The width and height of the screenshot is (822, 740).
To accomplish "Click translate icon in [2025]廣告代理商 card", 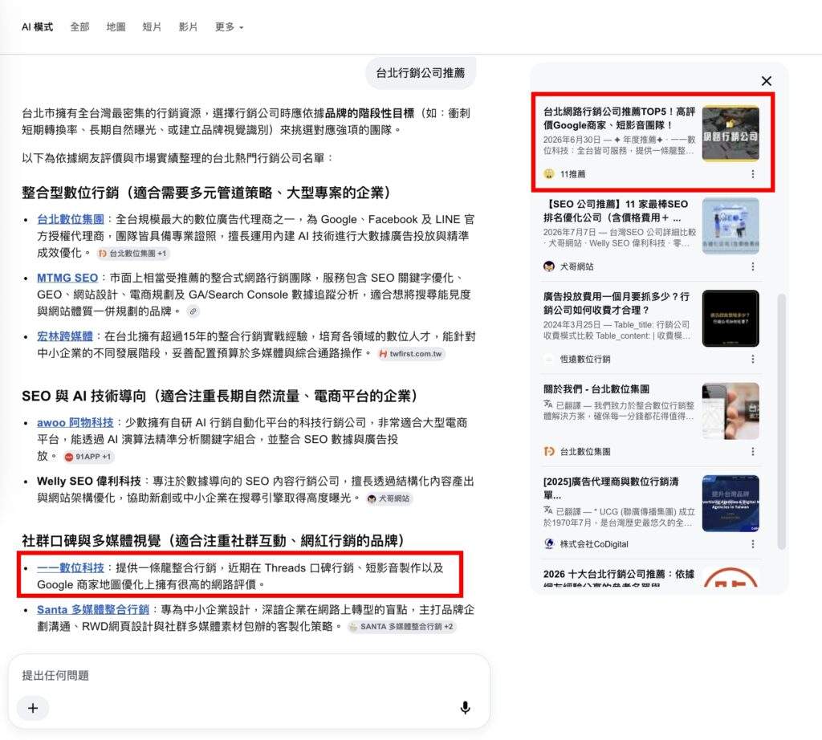I will tap(547, 510).
